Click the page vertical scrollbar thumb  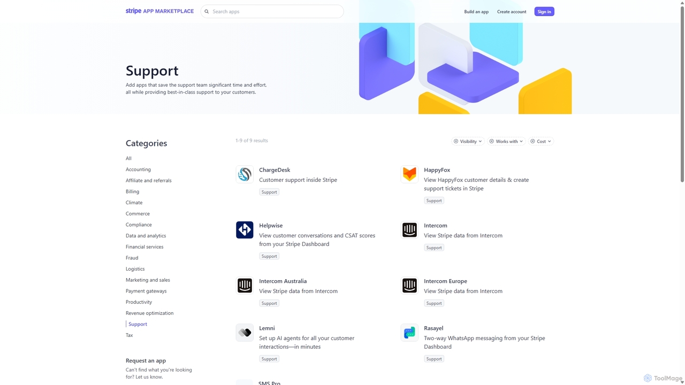pyautogui.click(x=682, y=94)
